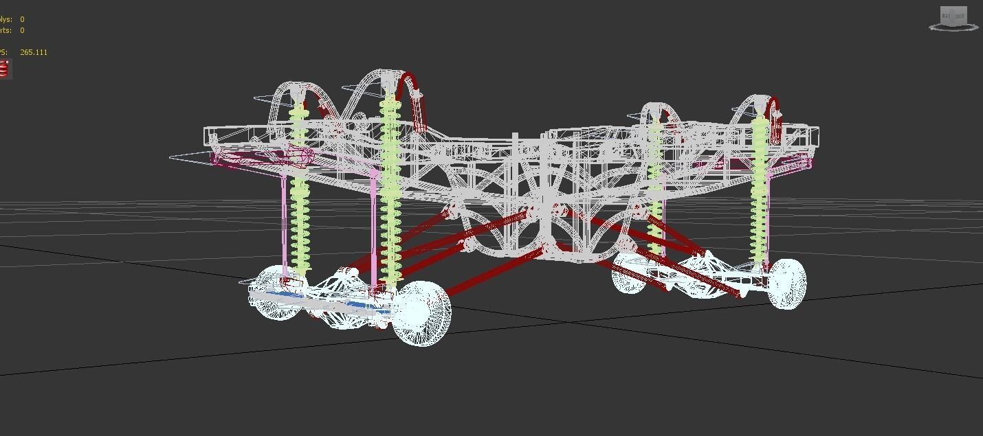Click the ViewCube cube face
This screenshot has height=436, width=983.
953,15
